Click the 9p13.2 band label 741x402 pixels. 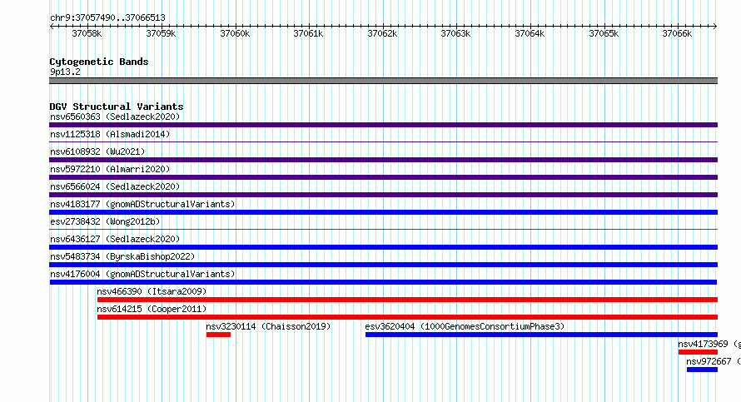65,72
